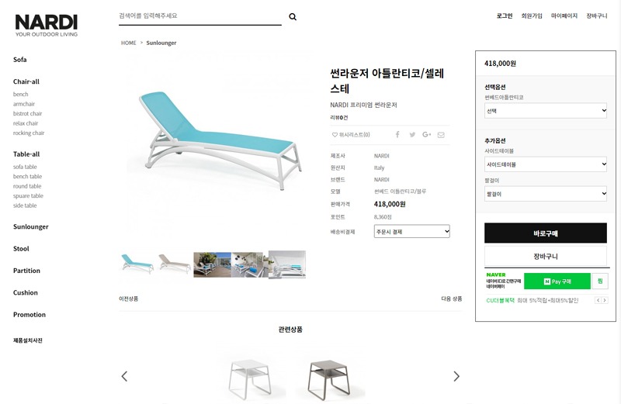Show next related product arrow

[456, 376]
